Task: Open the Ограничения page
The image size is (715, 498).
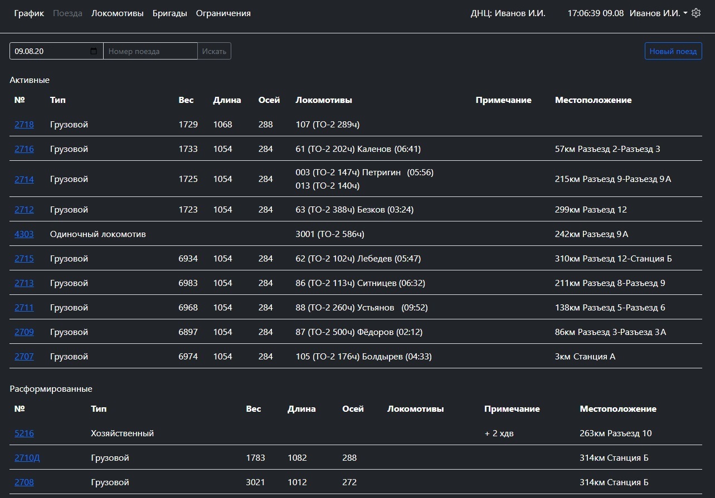Action: tap(223, 13)
